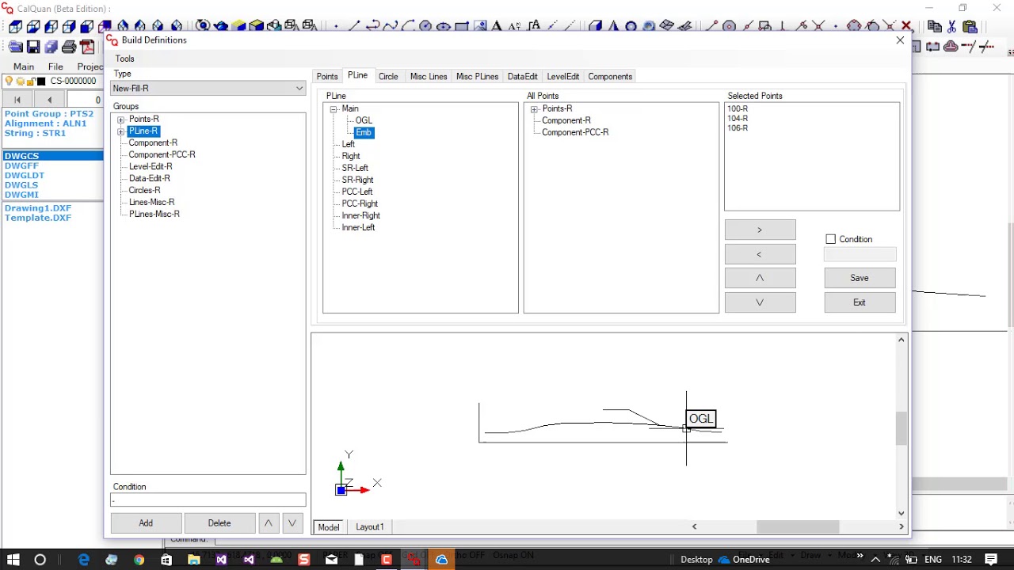Select the Spline curve tool icon
The height and width of the screenshot is (570, 1014).
pyautogui.click(x=390, y=26)
